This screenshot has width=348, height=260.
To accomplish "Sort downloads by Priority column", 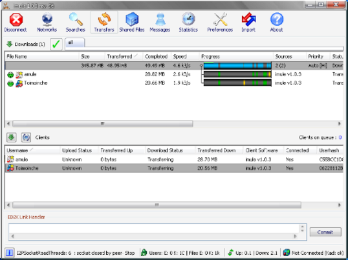I will tap(318, 56).
